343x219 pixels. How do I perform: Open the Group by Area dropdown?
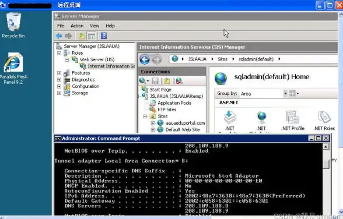click(285, 93)
